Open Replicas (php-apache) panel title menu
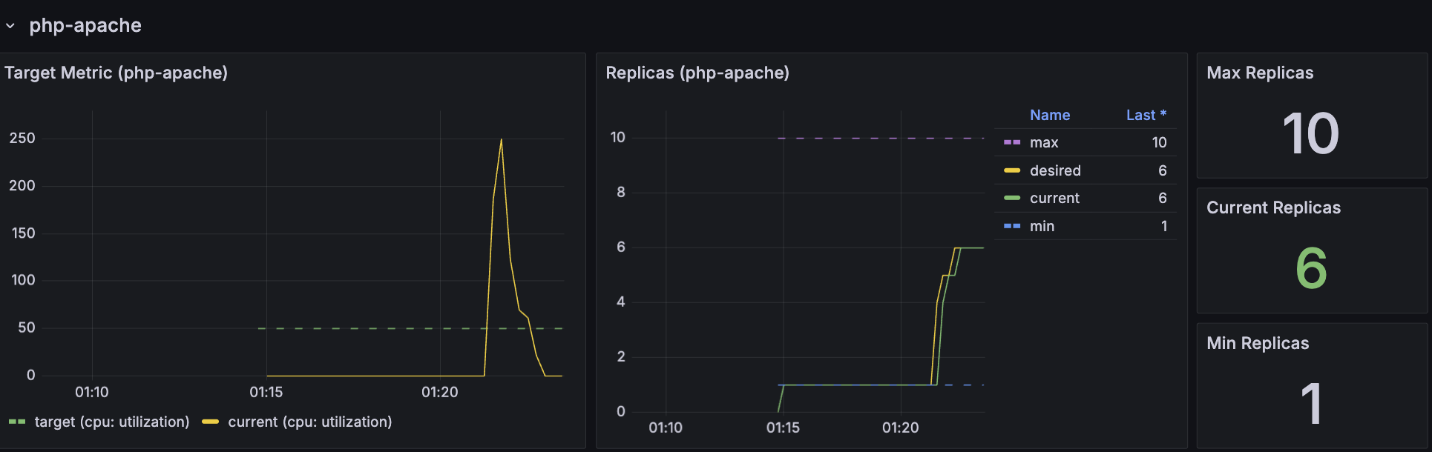This screenshot has height=452, width=1432. click(697, 73)
